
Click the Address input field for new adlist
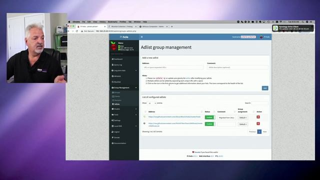coord(172,67)
